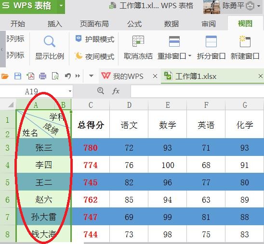Close the 我的WPS tab
Screen dimensions: 264x244
click(155, 76)
